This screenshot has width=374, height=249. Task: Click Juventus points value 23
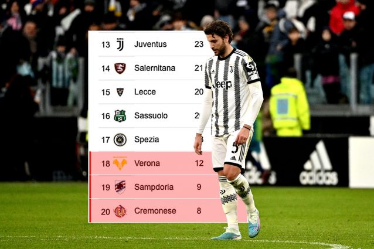pyautogui.click(x=199, y=45)
